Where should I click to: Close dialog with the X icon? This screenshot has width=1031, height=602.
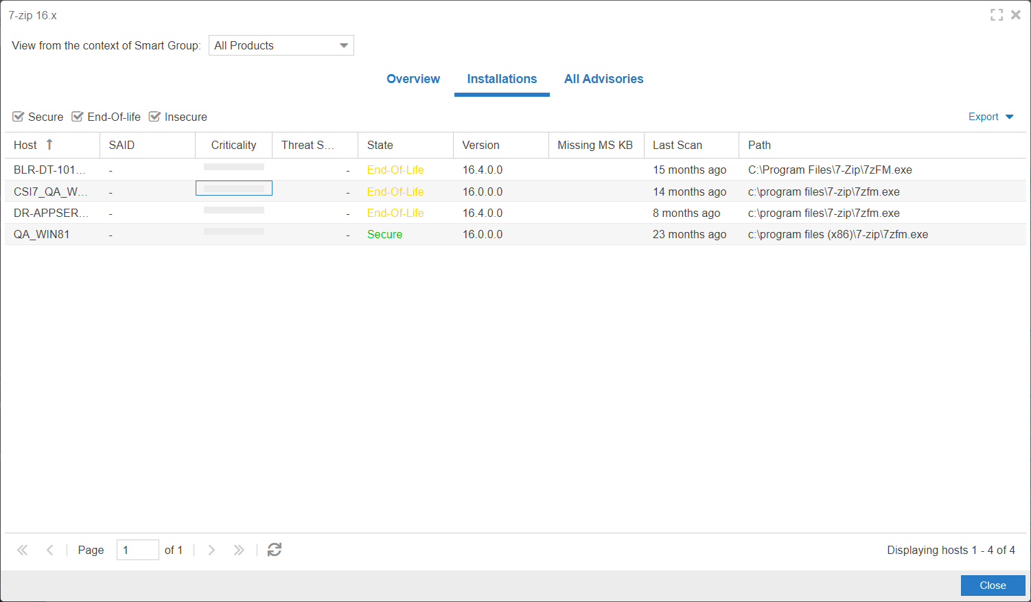click(1016, 14)
